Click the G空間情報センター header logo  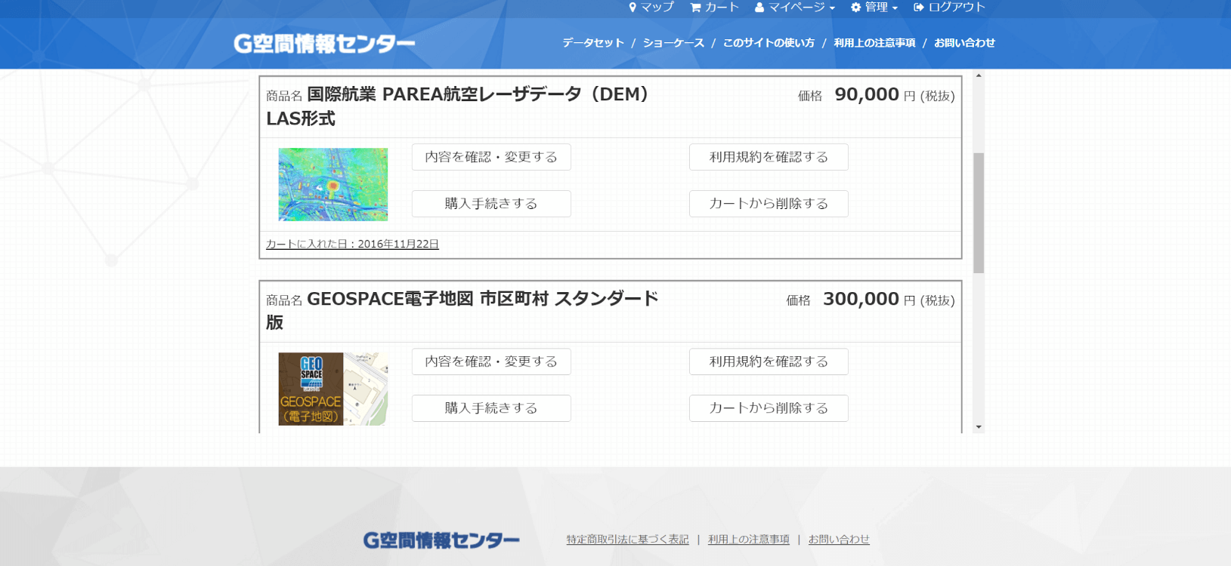(x=325, y=43)
